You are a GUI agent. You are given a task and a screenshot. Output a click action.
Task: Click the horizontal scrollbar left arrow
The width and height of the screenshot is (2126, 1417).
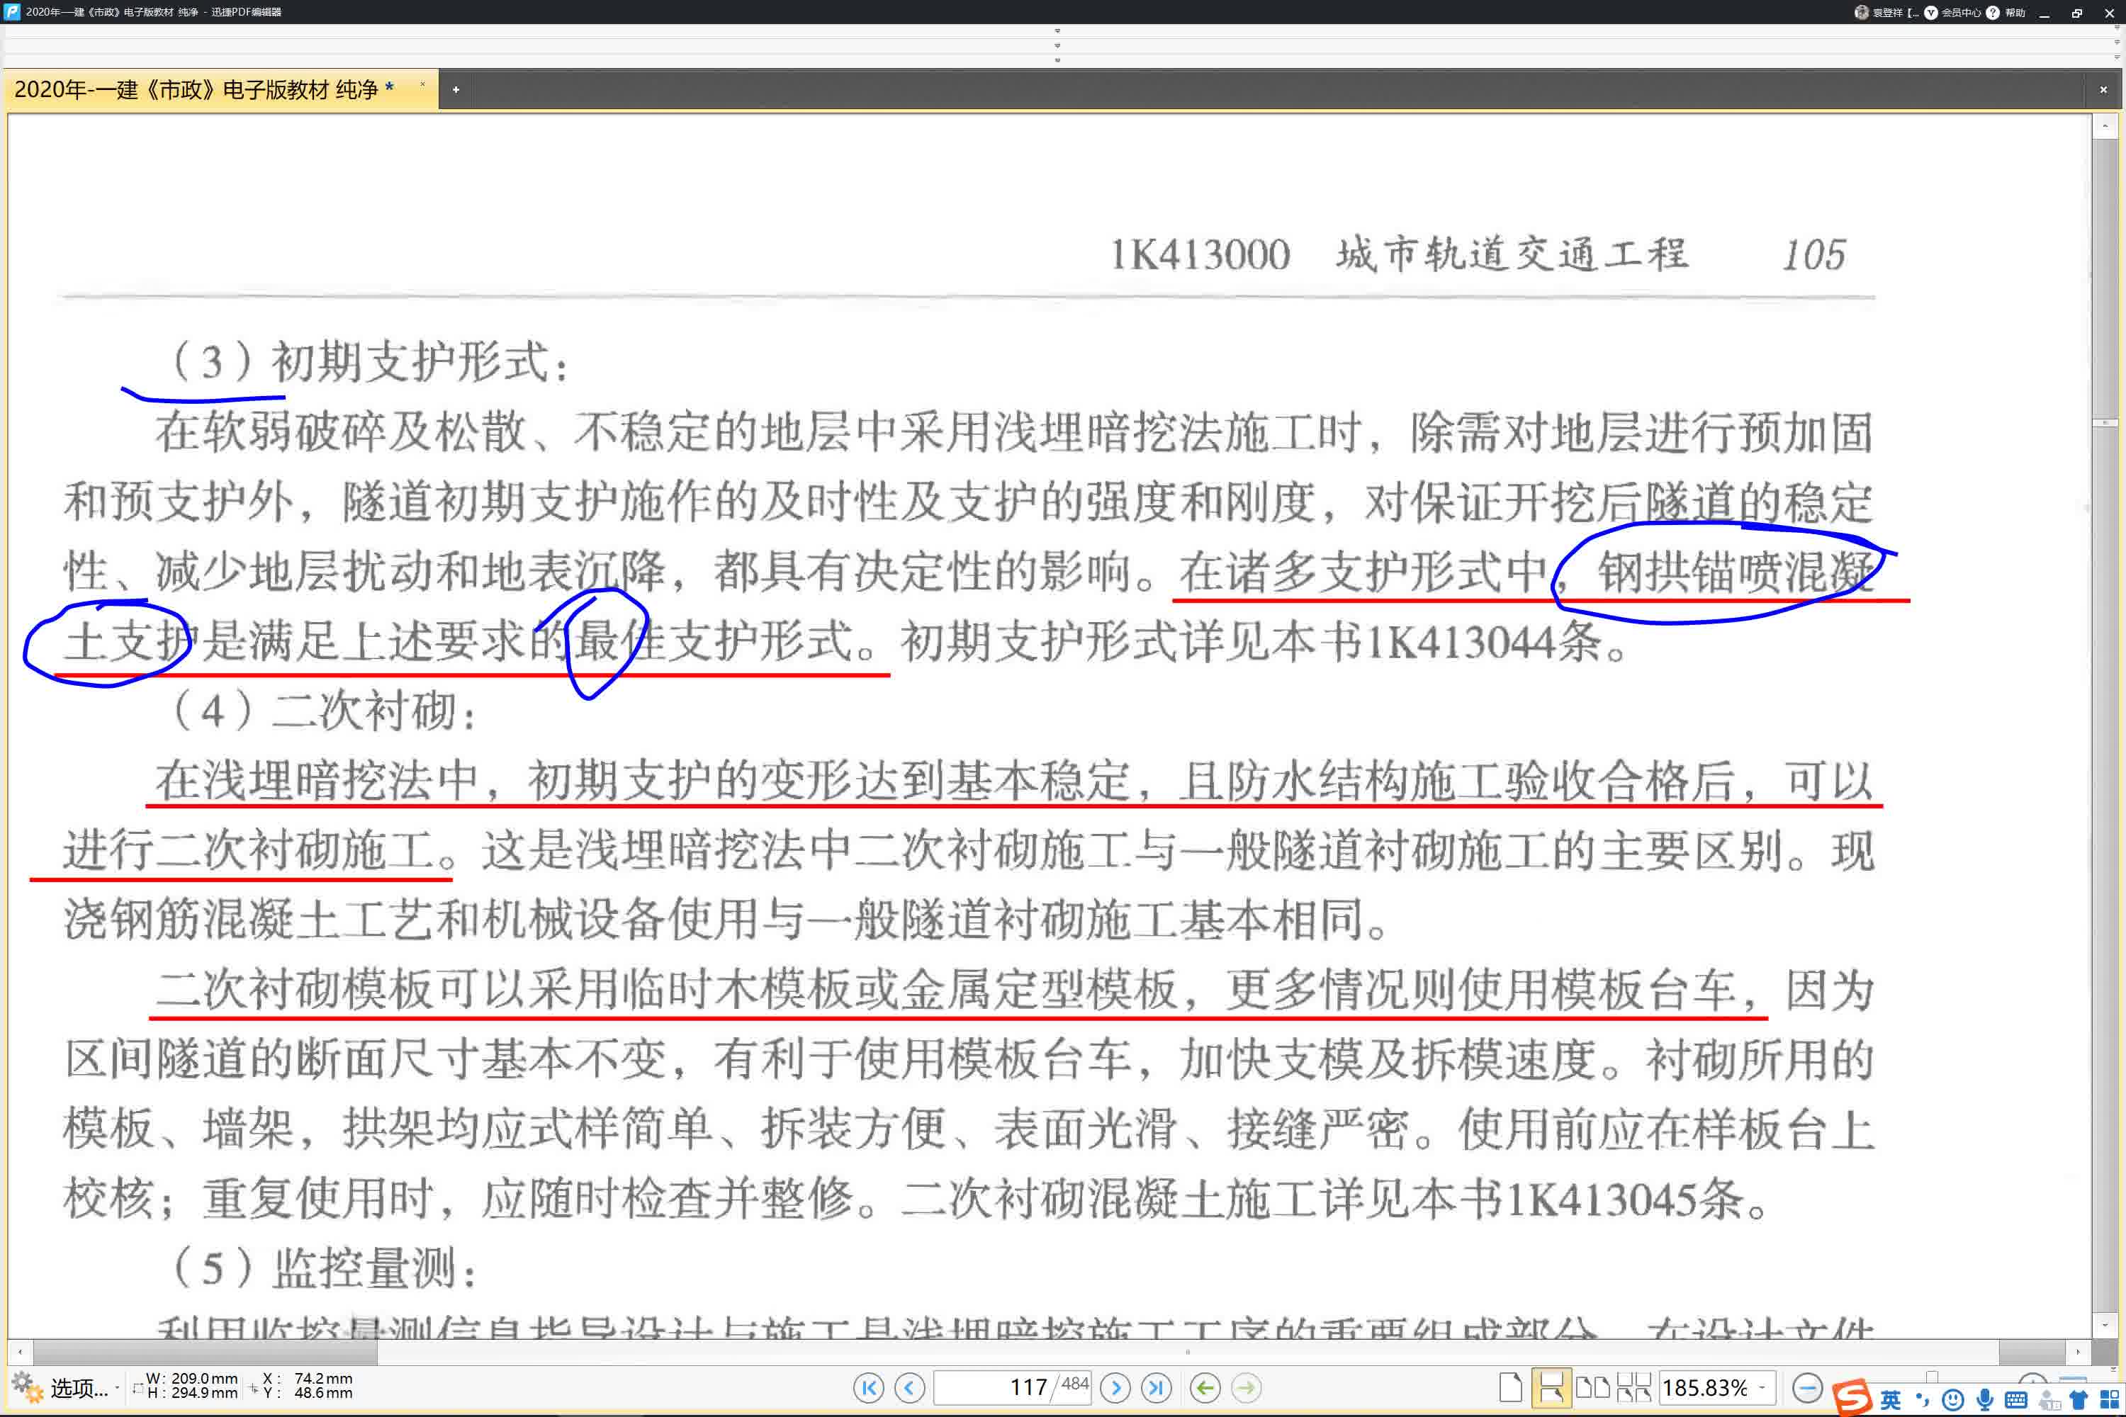pos(20,1352)
